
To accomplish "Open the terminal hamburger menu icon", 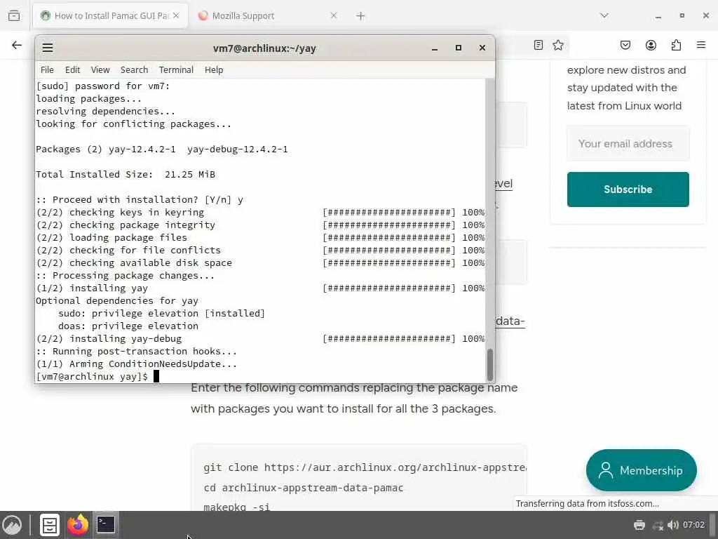I will tap(48, 48).
